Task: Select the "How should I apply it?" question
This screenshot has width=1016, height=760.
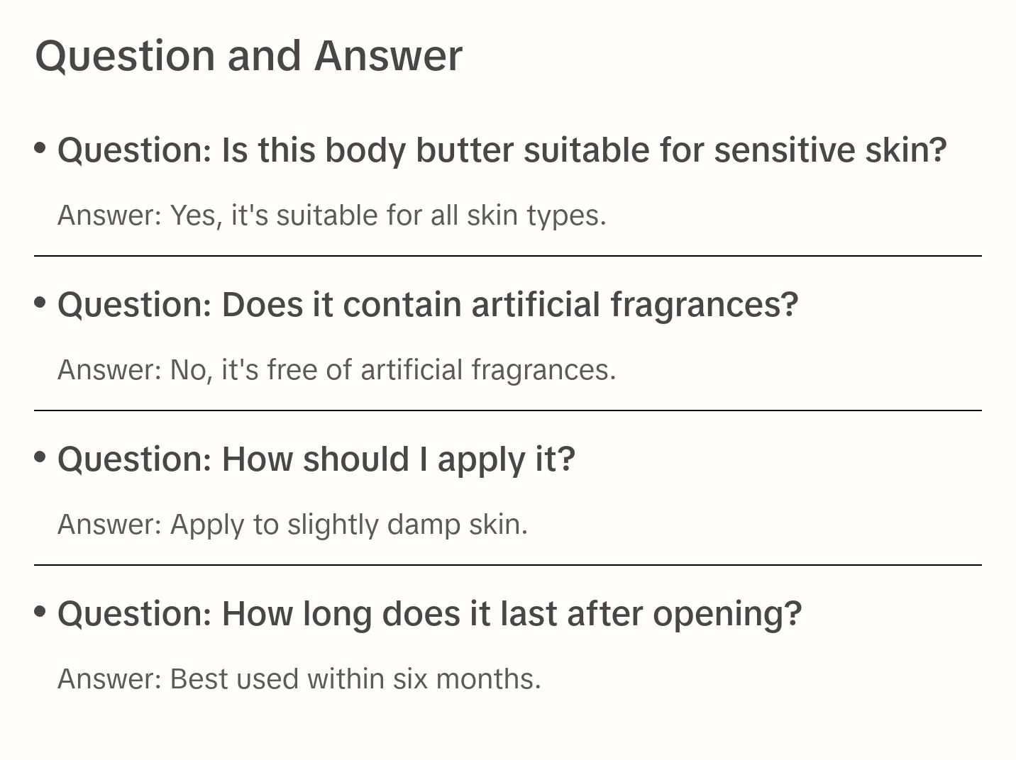Action: (316, 459)
